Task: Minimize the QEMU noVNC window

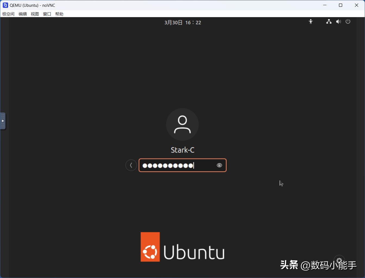Action: click(325, 5)
